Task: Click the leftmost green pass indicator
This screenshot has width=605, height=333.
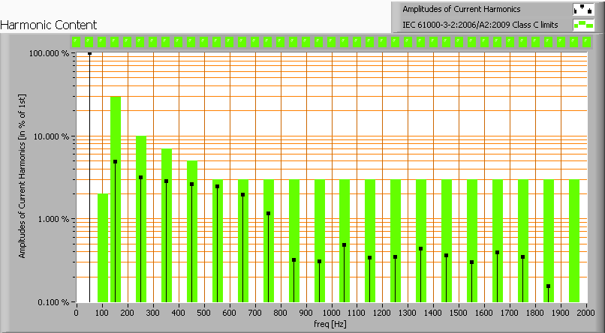Action: [77, 42]
